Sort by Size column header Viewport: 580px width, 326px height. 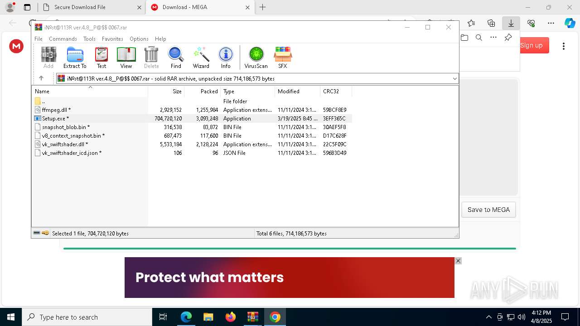click(x=166, y=91)
